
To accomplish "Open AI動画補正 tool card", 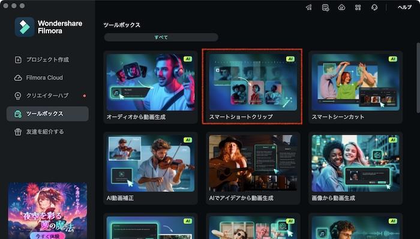I will click(x=151, y=168).
